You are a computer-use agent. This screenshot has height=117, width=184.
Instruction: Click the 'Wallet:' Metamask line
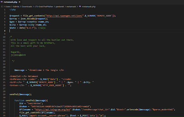point(24,76)
